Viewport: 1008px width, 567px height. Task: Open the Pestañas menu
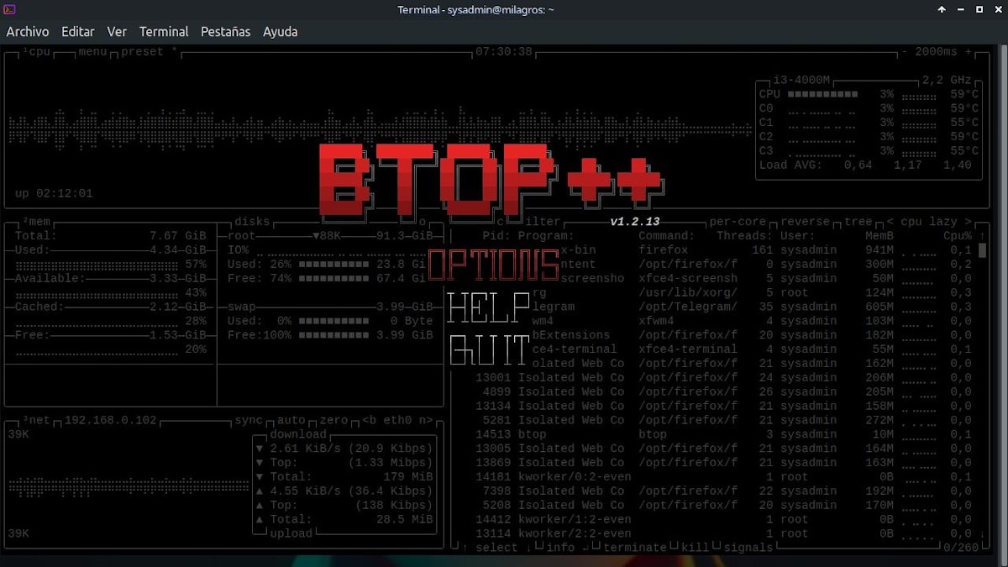coord(226,31)
